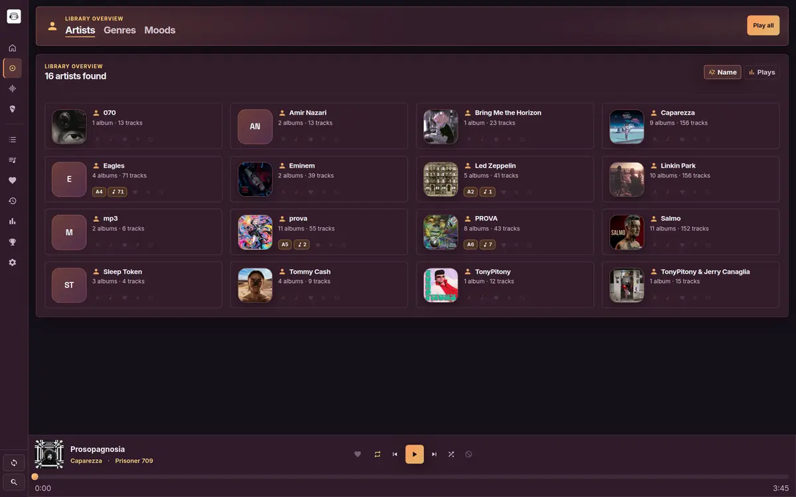The height and width of the screenshot is (497, 796).
Task: Open the 070 artist thumbnail
Action: pos(69,127)
